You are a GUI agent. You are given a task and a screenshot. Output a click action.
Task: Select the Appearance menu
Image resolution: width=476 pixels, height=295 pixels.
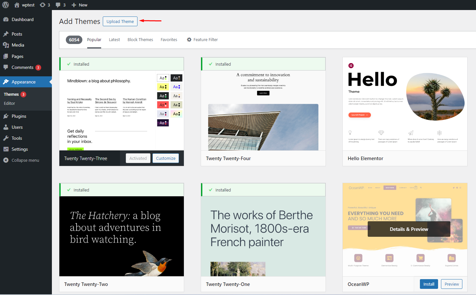click(x=26, y=82)
